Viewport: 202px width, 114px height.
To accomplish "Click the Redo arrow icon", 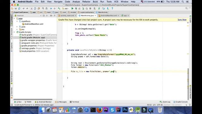I will click(27, 9).
